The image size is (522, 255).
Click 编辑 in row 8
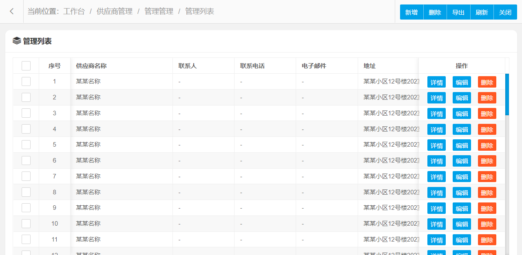[462, 193]
